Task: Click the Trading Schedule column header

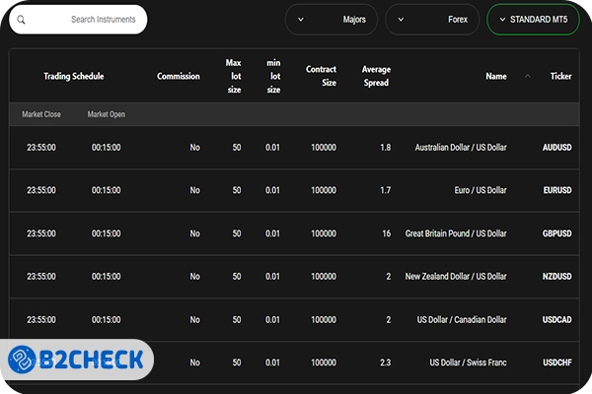Action: click(x=73, y=76)
